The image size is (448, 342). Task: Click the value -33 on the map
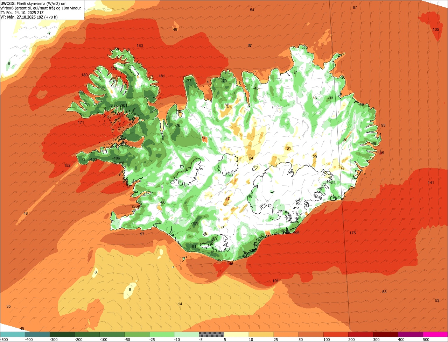coord(330,98)
